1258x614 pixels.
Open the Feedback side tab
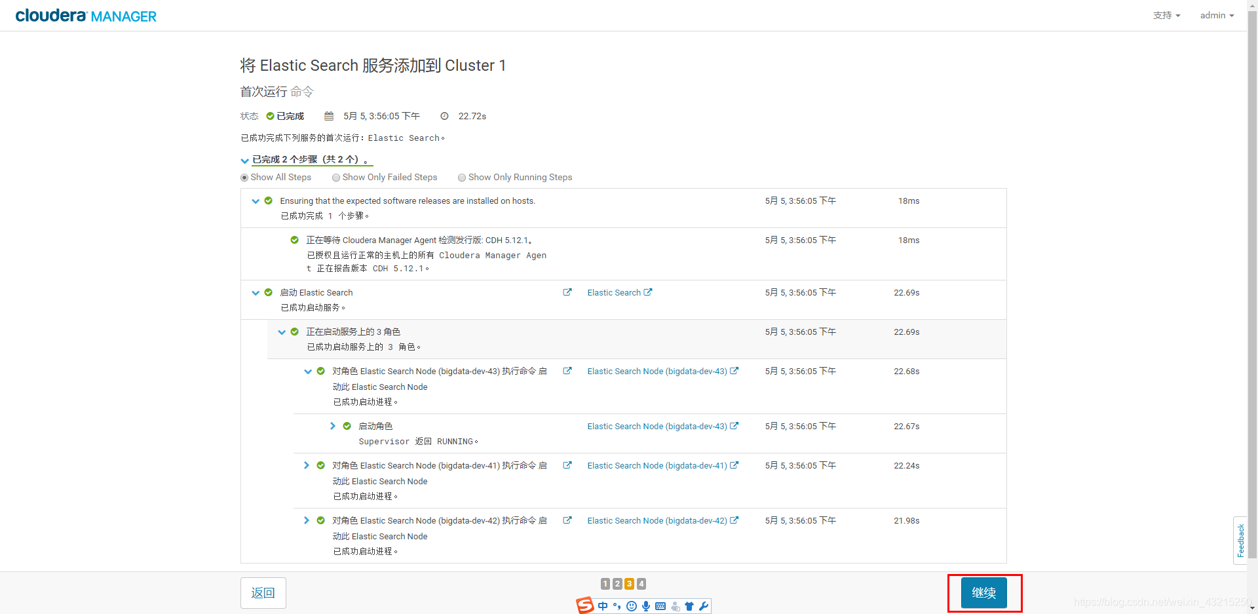tap(1240, 541)
